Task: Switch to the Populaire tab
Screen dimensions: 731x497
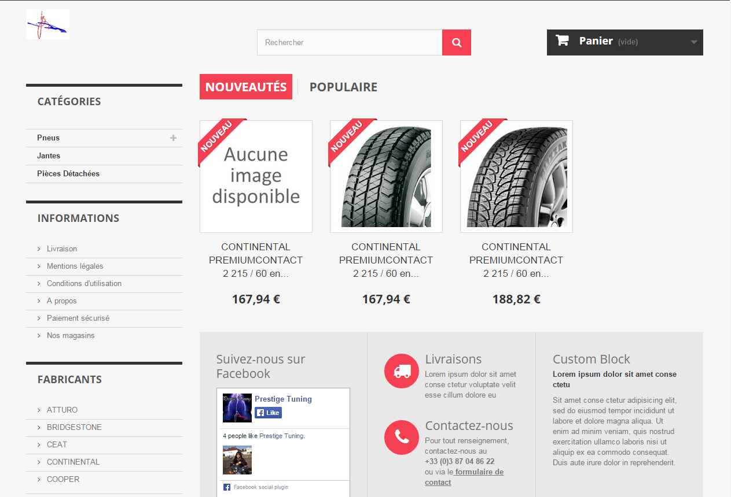Action: tap(343, 87)
